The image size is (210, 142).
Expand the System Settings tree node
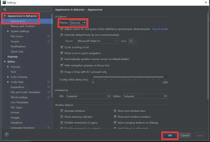[x=8, y=31]
